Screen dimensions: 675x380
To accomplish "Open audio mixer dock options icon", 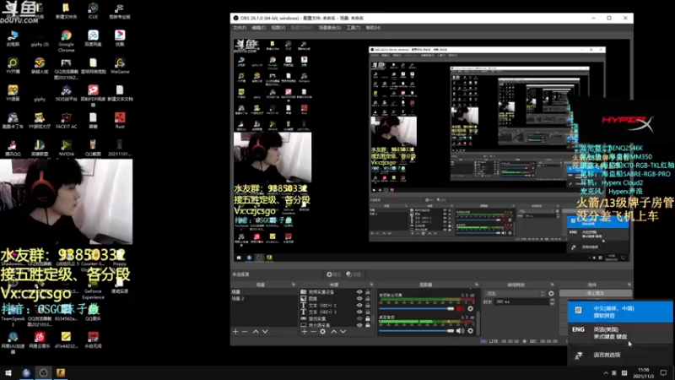I will tap(476, 285).
